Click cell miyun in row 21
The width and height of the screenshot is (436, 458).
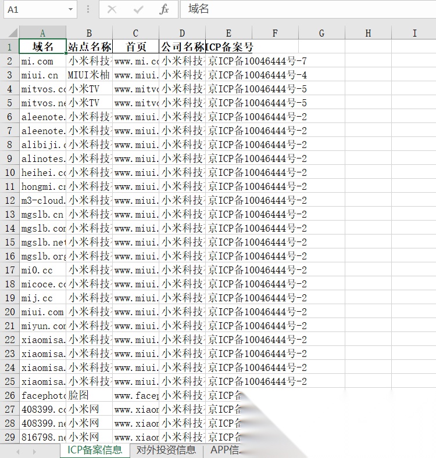click(x=42, y=326)
